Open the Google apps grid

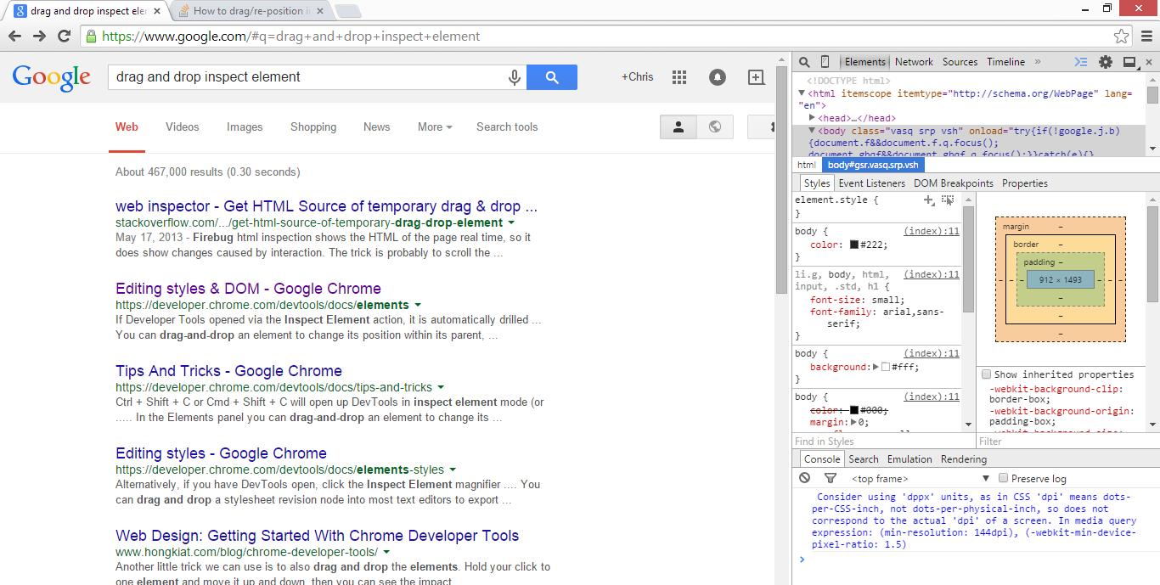[679, 77]
